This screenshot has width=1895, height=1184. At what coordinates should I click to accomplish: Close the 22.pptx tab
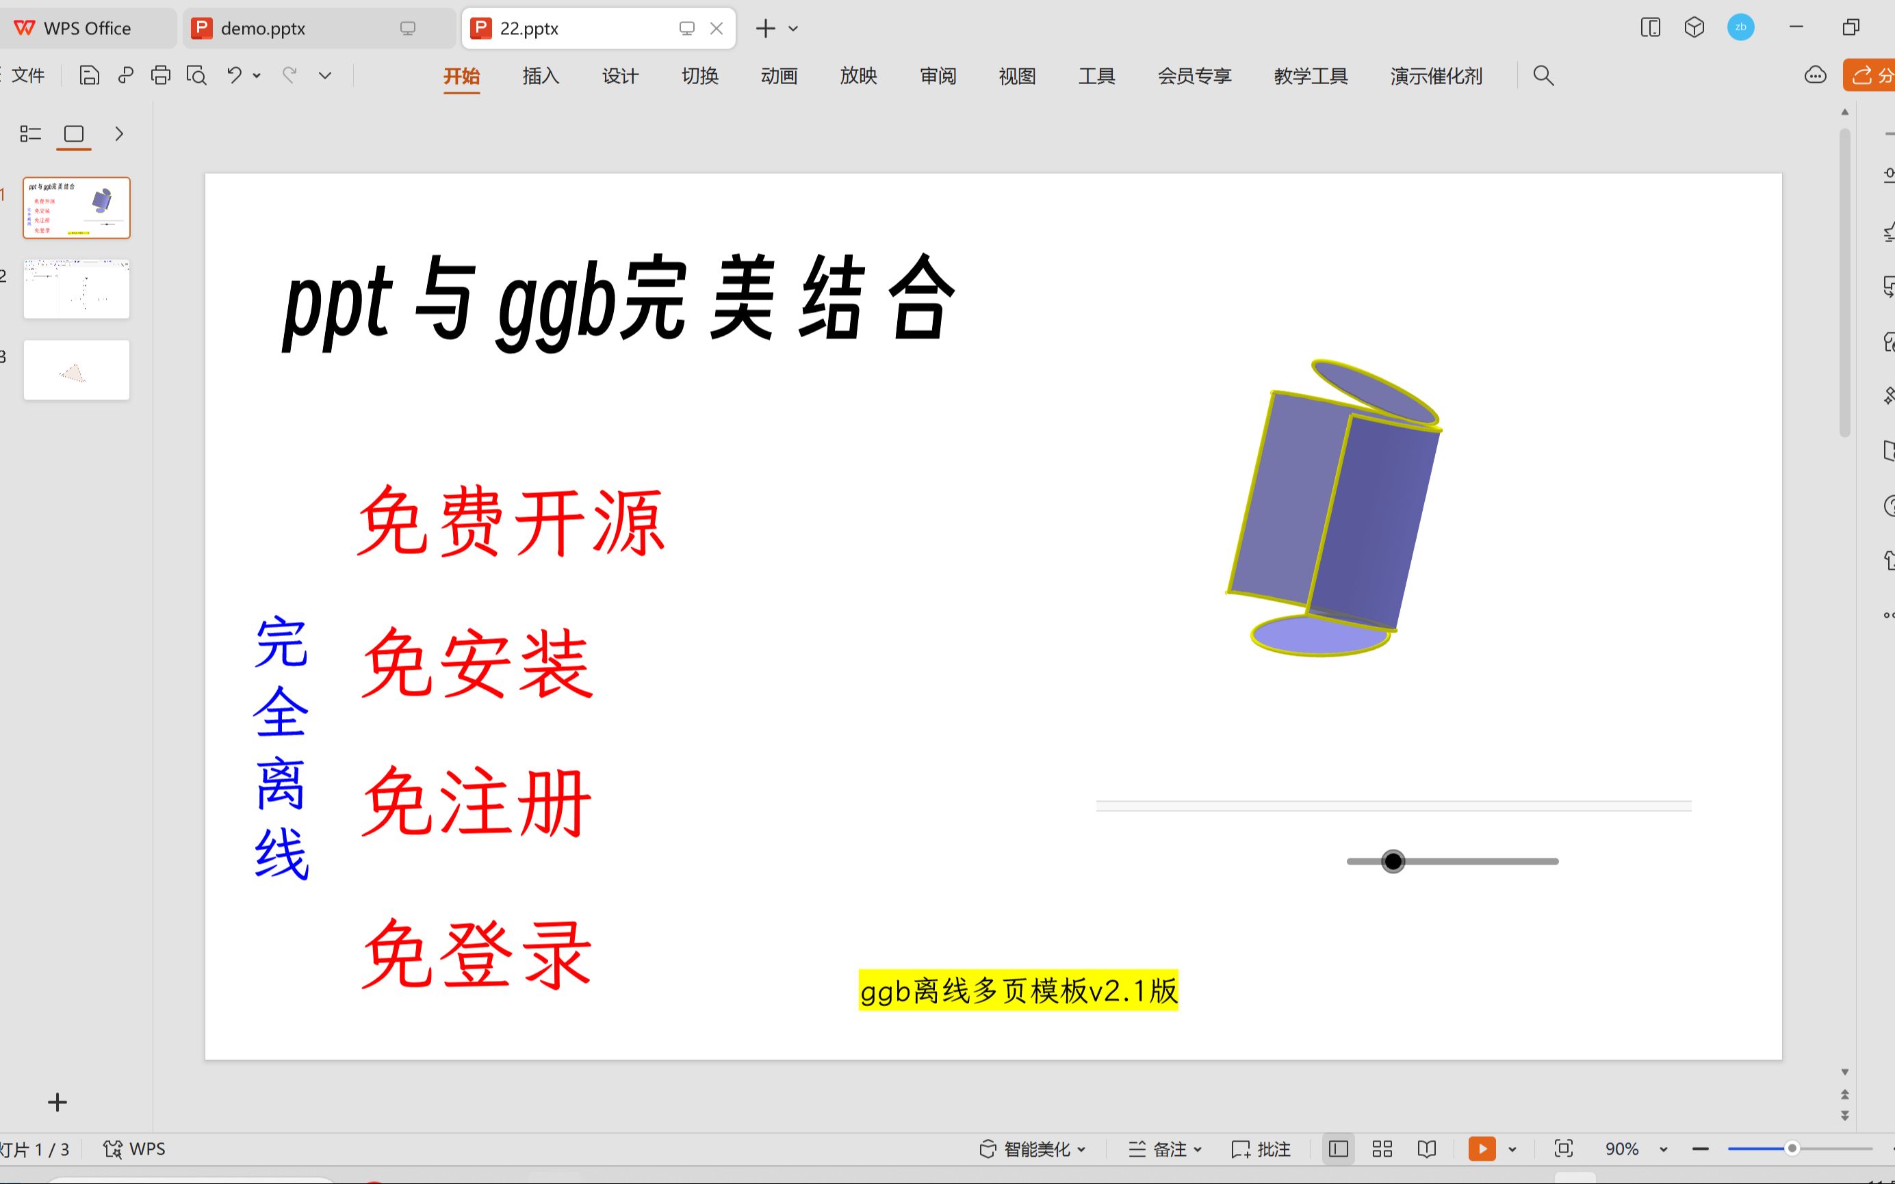coord(716,28)
